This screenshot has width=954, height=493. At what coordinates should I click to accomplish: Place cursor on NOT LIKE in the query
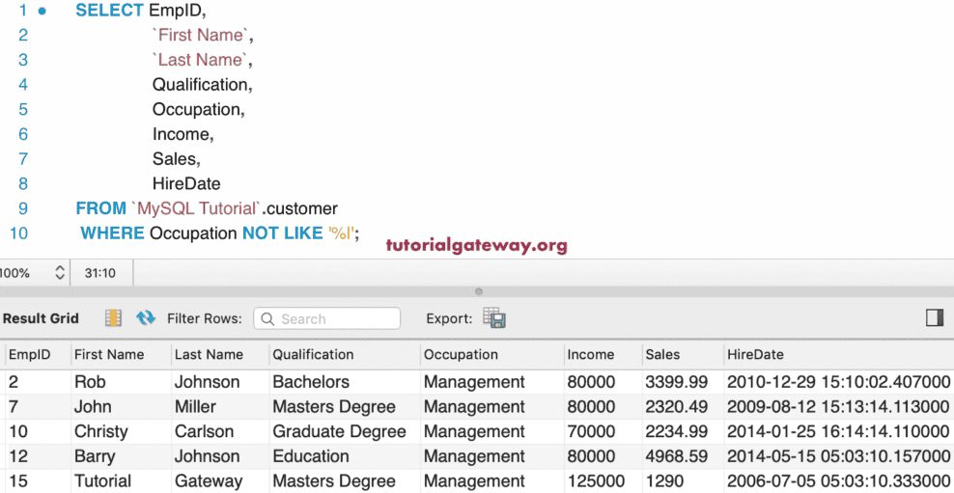(x=282, y=233)
